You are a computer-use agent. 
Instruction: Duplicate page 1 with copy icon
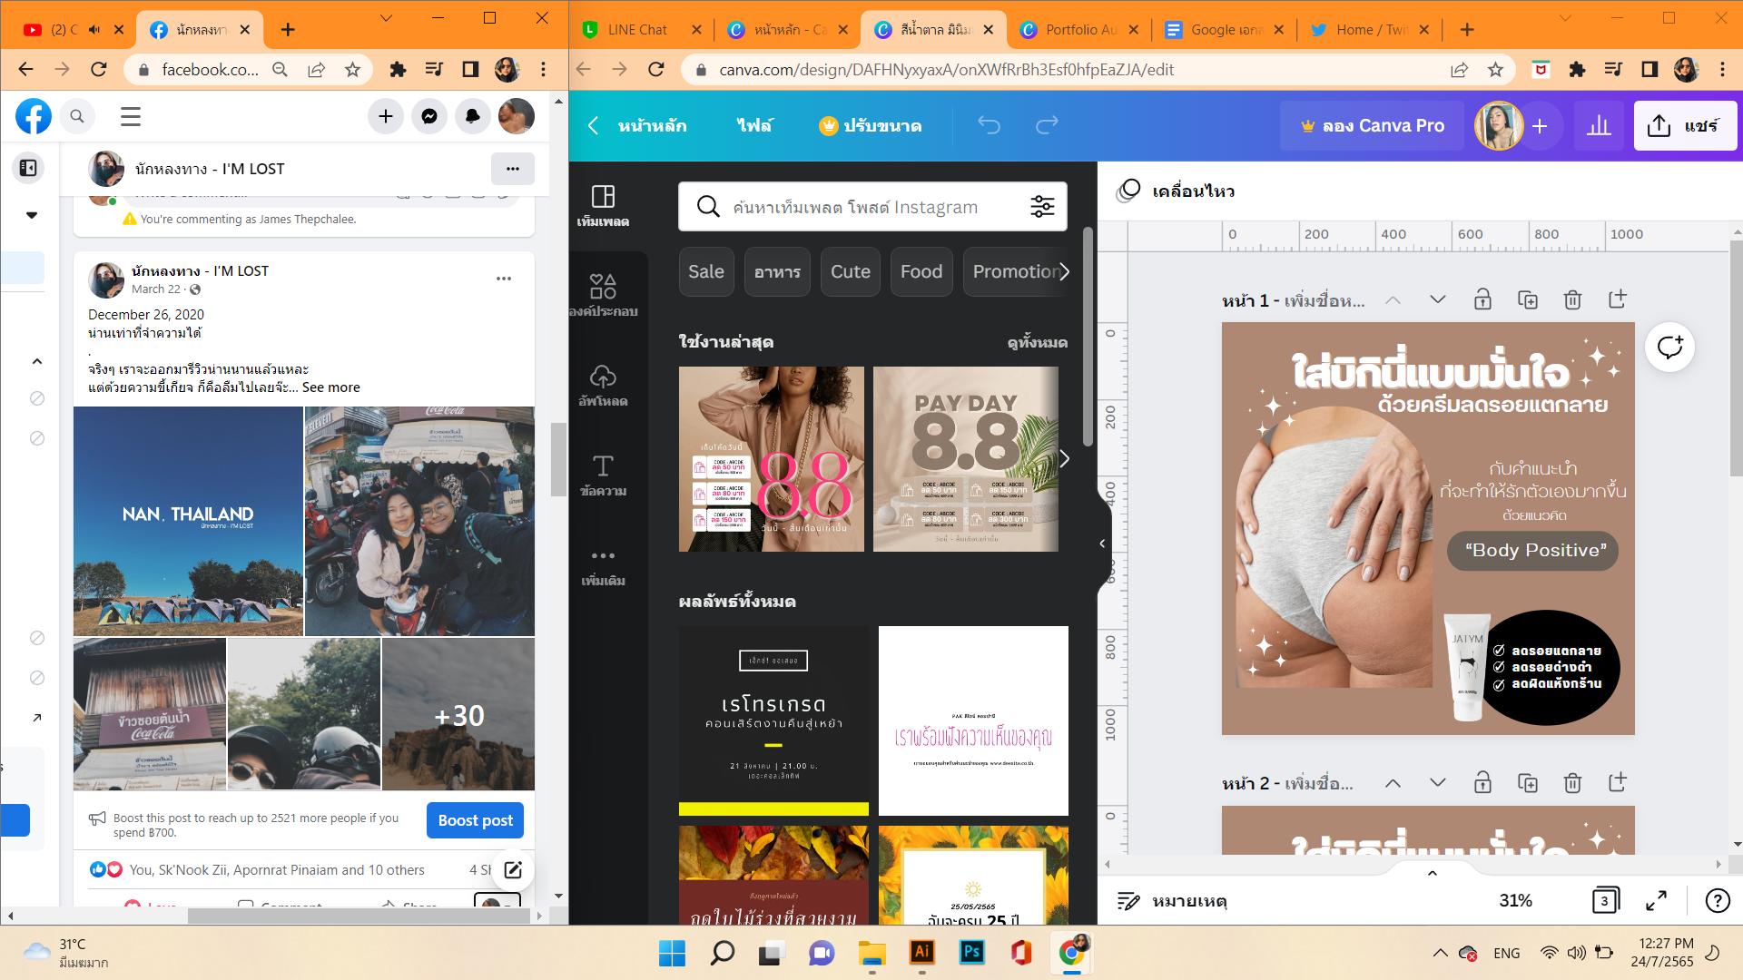pyautogui.click(x=1527, y=299)
